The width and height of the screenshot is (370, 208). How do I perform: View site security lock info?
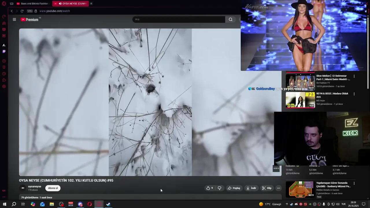36,11
